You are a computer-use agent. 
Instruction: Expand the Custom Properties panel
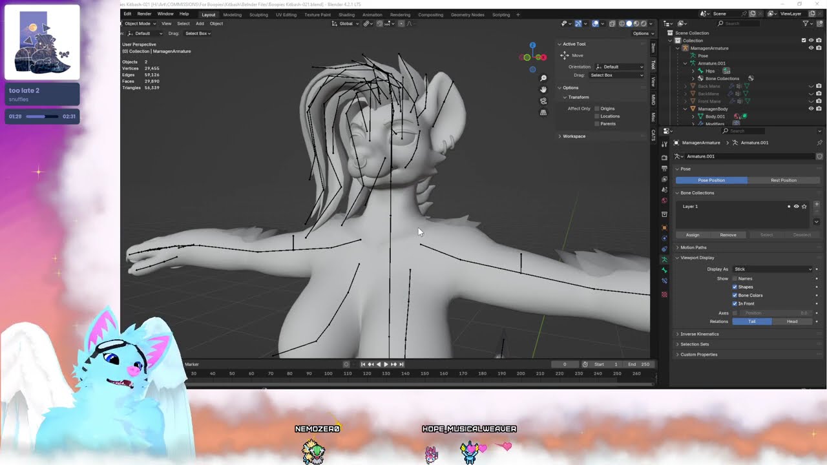[x=698, y=355]
